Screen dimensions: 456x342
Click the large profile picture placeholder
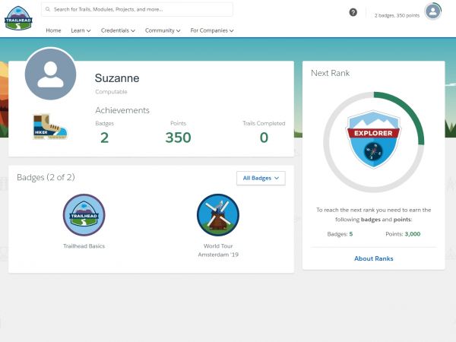point(50,74)
